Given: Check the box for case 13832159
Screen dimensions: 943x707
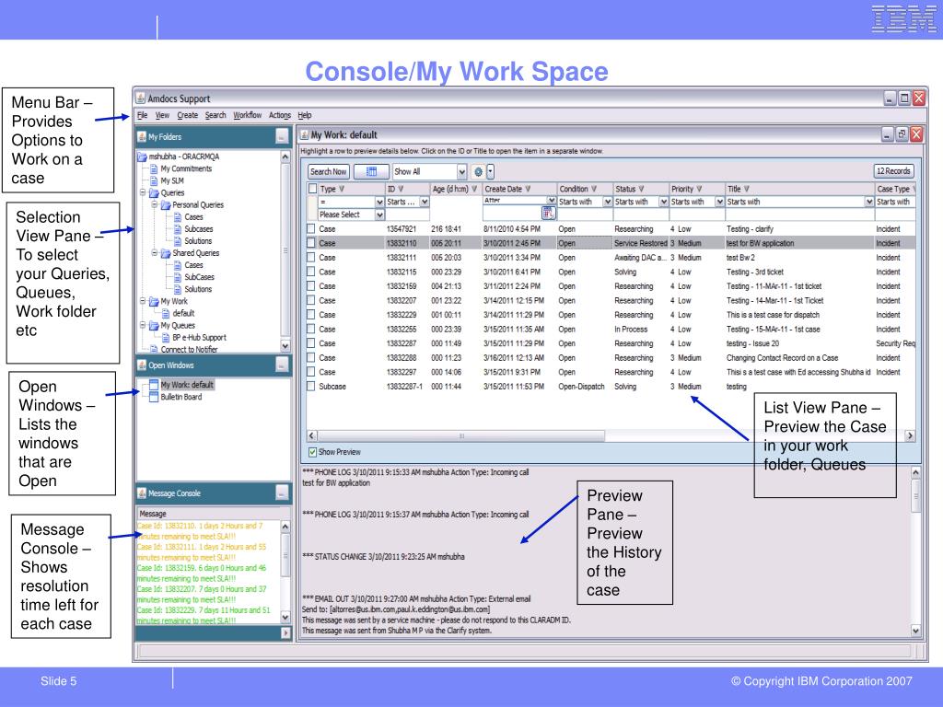Looking at the screenshot, I should pos(311,286).
